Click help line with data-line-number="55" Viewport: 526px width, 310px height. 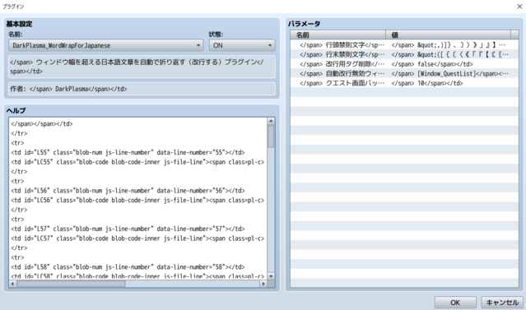tap(128, 152)
